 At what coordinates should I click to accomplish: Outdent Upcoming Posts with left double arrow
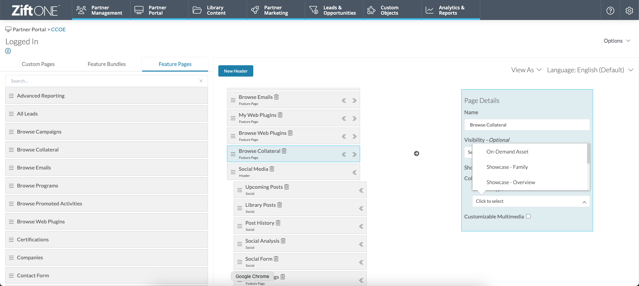361,190
